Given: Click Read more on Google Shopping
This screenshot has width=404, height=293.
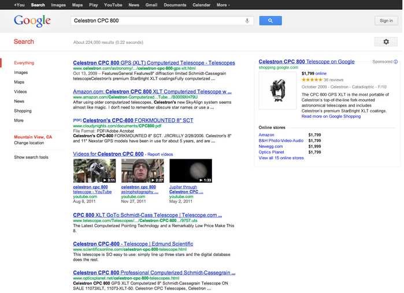Looking at the screenshot, I should 331,117.
